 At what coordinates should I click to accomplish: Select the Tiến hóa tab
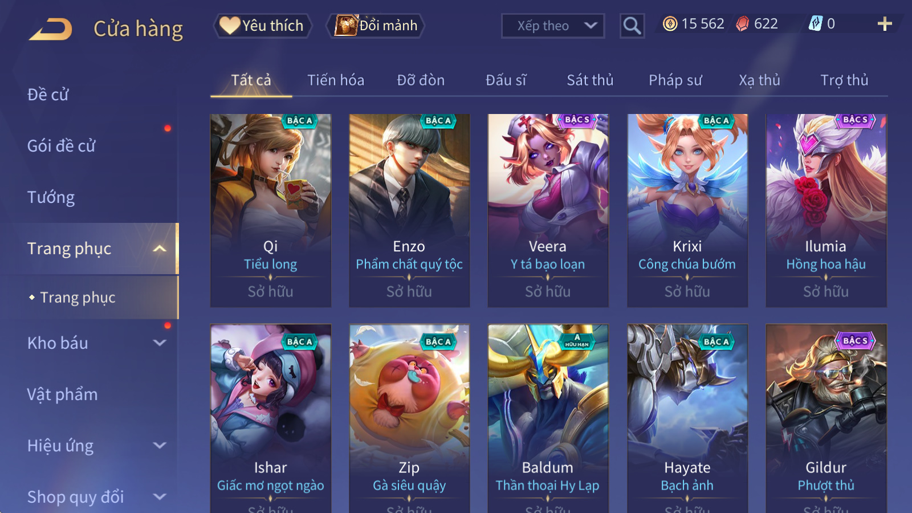pyautogui.click(x=336, y=80)
